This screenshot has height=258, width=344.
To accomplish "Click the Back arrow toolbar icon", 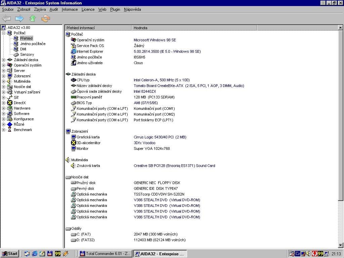I will tap(6, 18).
